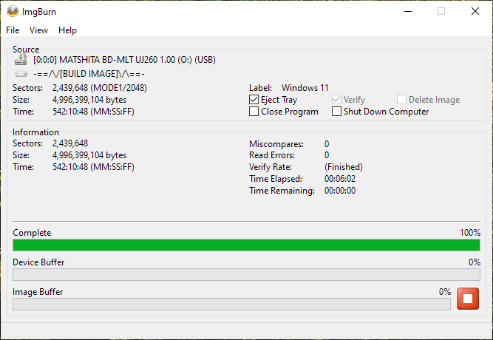The width and height of the screenshot is (493, 340).
Task: Open the Help menu
Action: (x=67, y=30)
